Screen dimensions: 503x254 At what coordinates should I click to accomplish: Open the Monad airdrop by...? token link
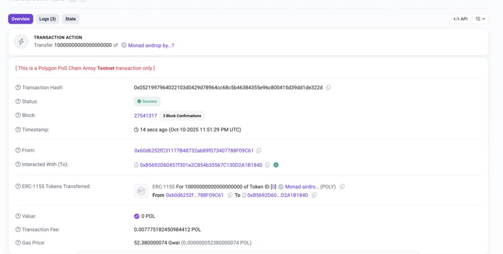click(x=151, y=45)
